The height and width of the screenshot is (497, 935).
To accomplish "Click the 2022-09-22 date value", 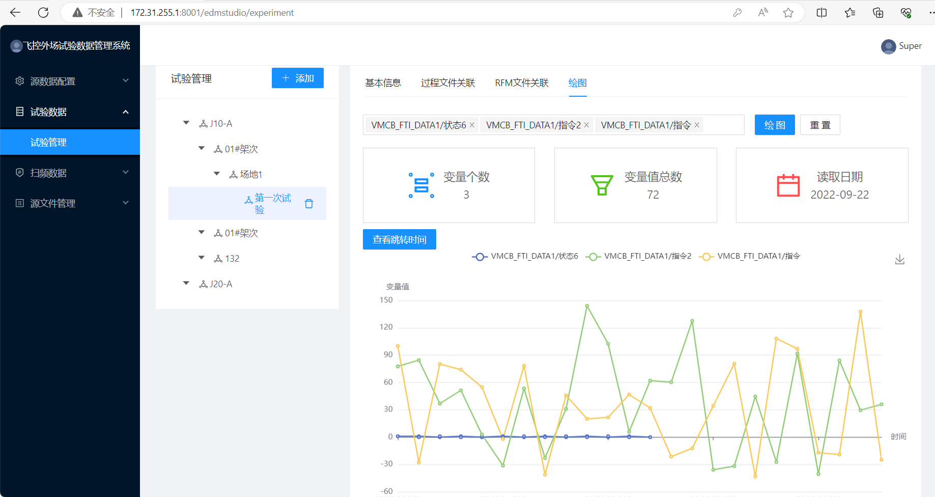I will [840, 195].
